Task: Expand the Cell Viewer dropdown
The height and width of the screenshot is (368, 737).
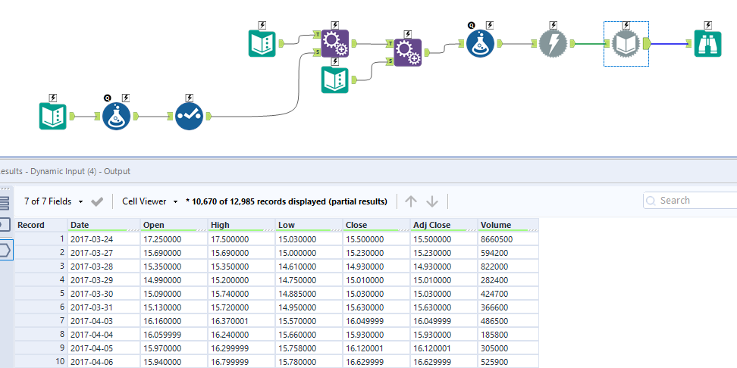Action: [150, 201]
